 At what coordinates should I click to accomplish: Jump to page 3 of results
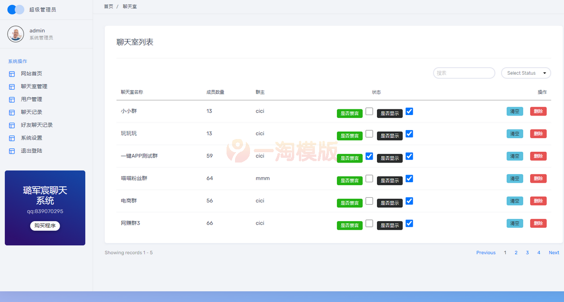527,252
